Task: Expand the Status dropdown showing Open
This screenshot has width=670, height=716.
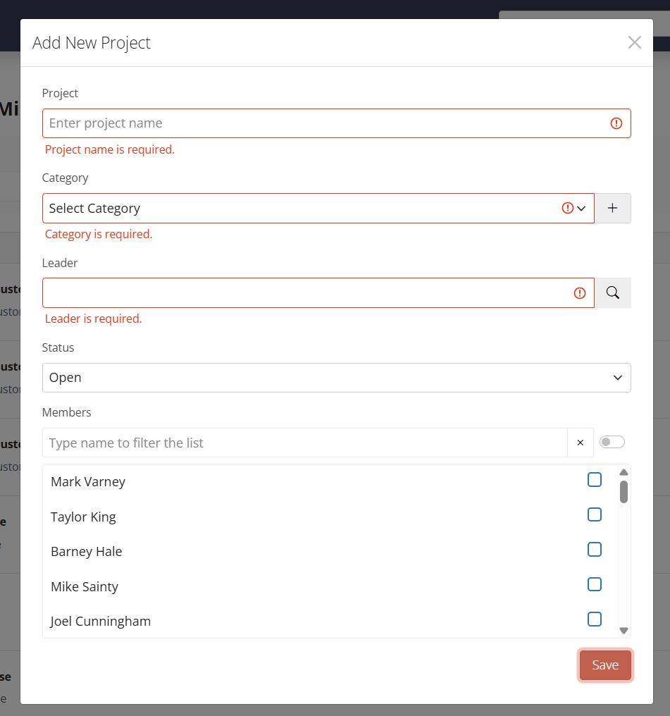Action: point(336,378)
